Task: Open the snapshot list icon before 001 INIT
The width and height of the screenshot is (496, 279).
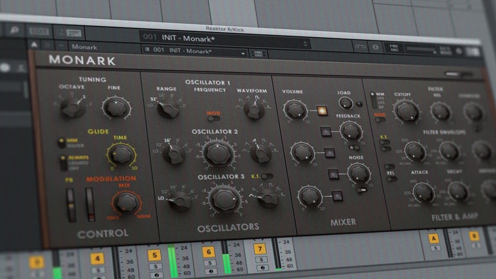Action: (x=147, y=50)
